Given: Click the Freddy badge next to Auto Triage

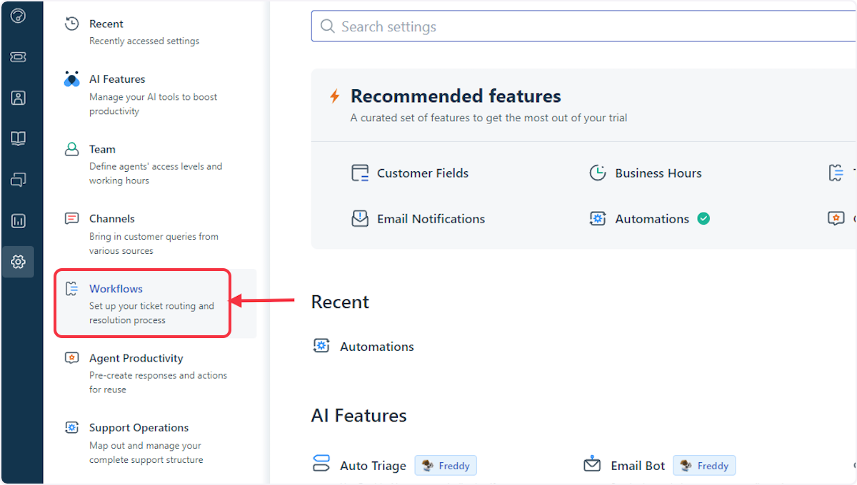Looking at the screenshot, I should point(446,465).
